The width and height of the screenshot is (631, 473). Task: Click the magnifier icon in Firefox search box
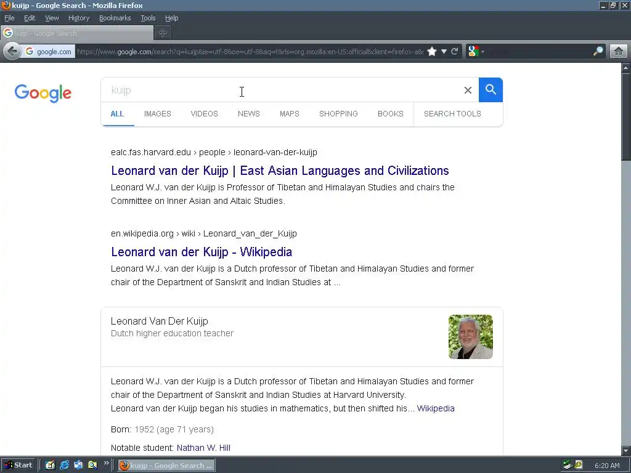point(598,52)
